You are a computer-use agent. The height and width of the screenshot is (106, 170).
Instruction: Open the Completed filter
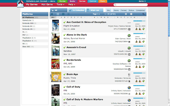(x=141, y=10)
